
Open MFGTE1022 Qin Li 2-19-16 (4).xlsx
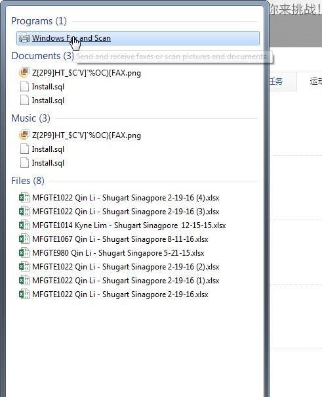point(126,198)
